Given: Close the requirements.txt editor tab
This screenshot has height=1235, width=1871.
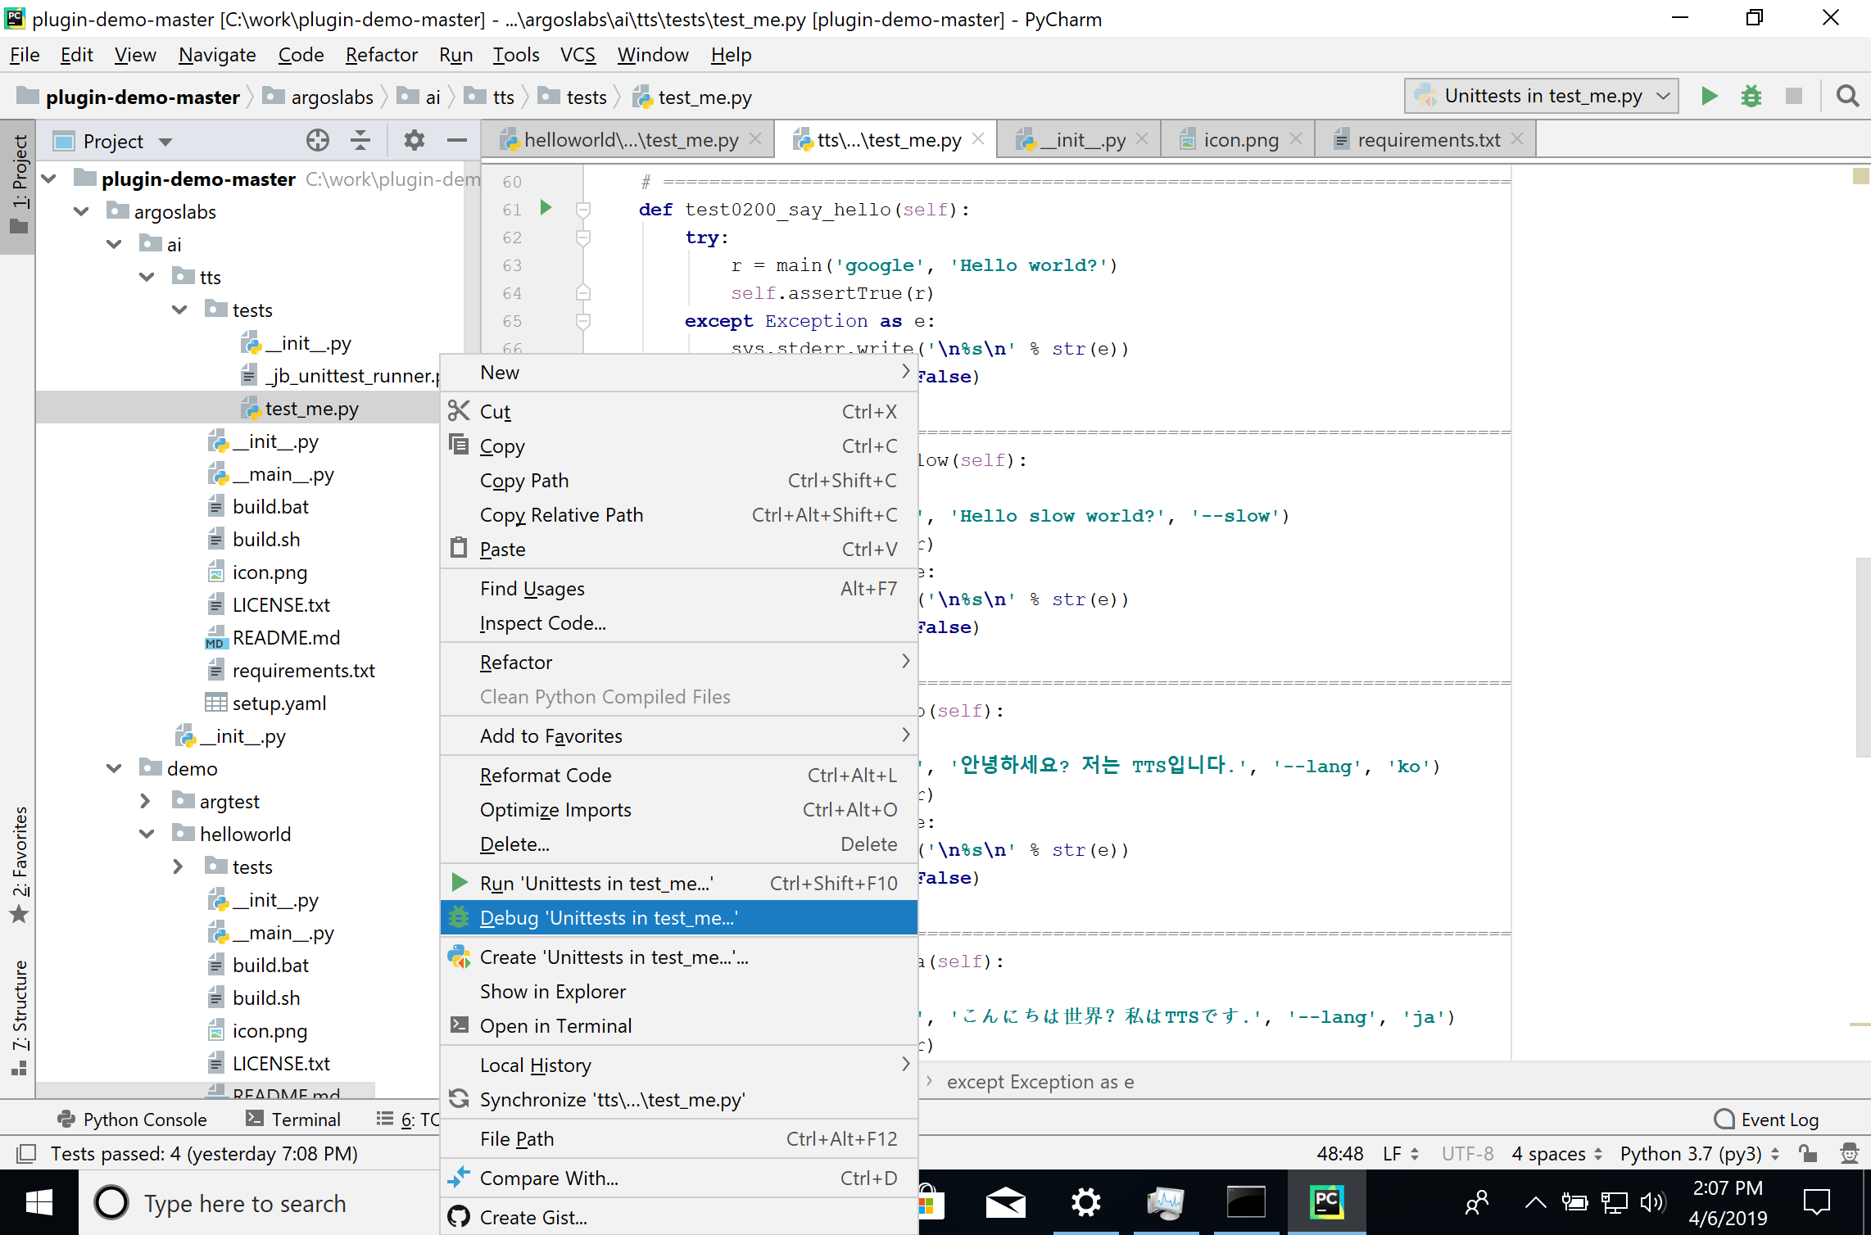Looking at the screenshot, I should click(1517, 139).
